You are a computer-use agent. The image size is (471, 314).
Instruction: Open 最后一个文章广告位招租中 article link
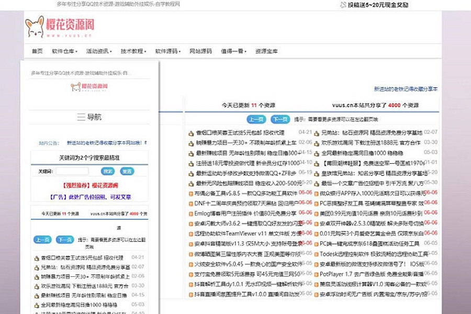click(x=373, y=183)
